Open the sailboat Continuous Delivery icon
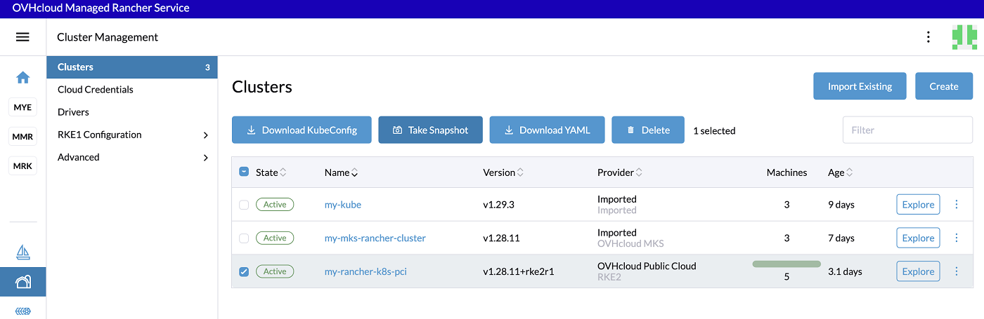Screen dimensions: 984x319 pos(22,252)
